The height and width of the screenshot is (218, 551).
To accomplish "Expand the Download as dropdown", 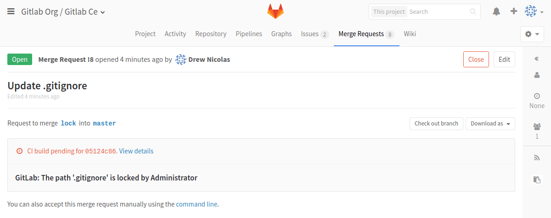I will (490, 124).
